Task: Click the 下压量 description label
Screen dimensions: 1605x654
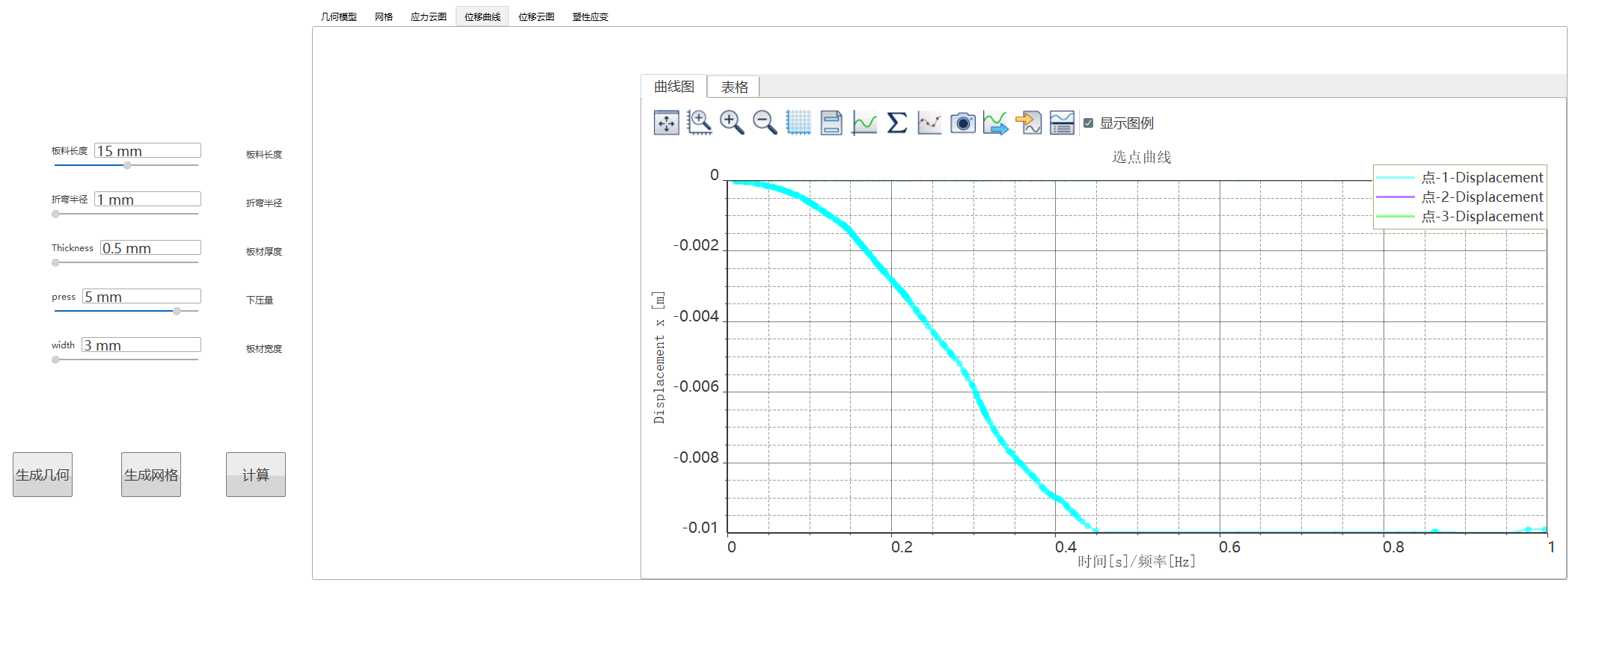Action: click(x=260, y=300)
